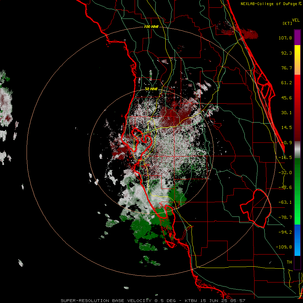Click the 14.5 velocity scale value
Image resolution: width=303 pixels, height=303 pixels.
tap(287, 128)
